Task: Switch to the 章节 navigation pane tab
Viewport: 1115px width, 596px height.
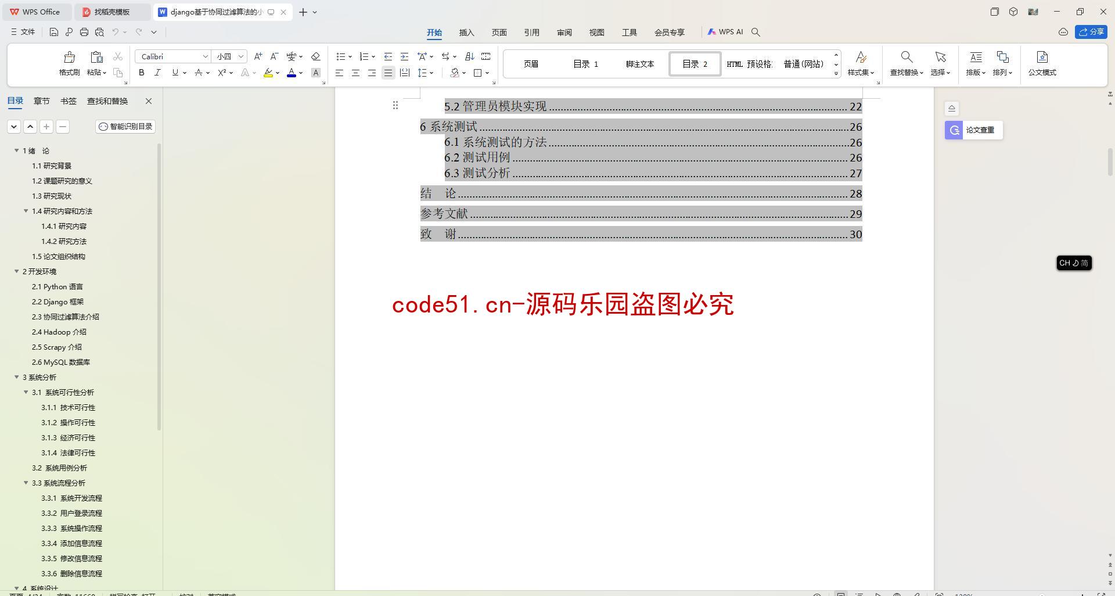Action: point(41,101)
